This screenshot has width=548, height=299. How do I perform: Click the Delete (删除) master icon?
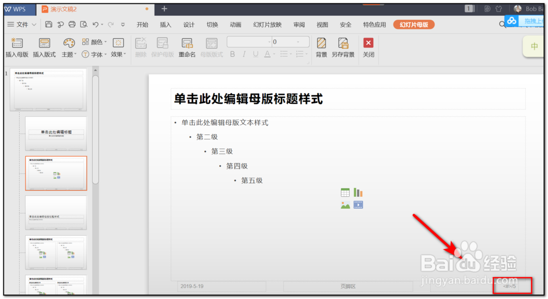[141, 43]
